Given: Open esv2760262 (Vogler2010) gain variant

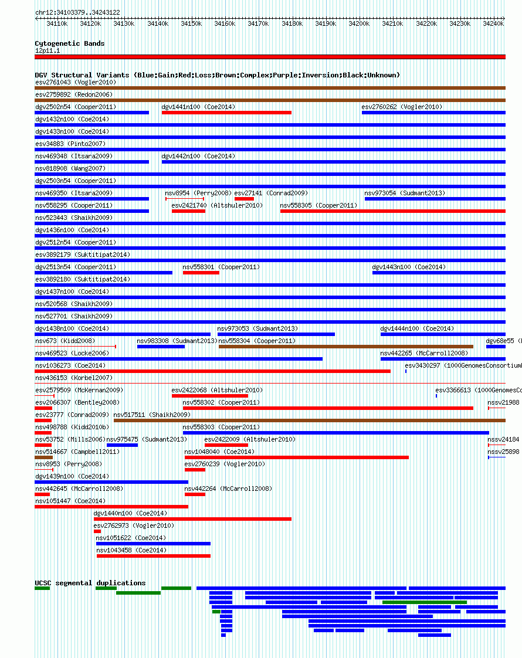Looking at the screenshot, I should [x=433, y=113].
